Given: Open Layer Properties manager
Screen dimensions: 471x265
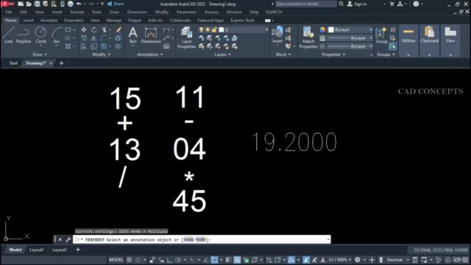Looking at the screenshot, I should [186, 38].
